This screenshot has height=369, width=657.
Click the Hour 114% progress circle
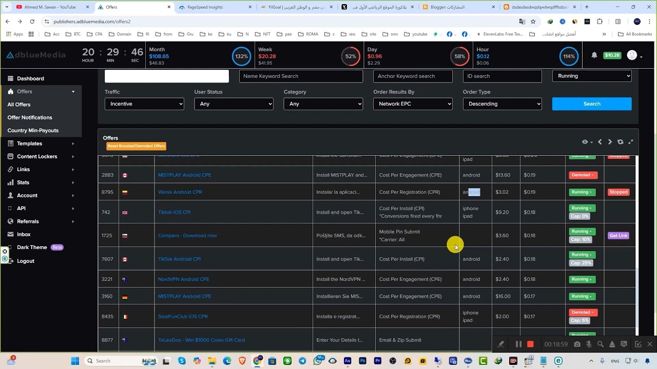pyautogui.click(x=569, y=56)
